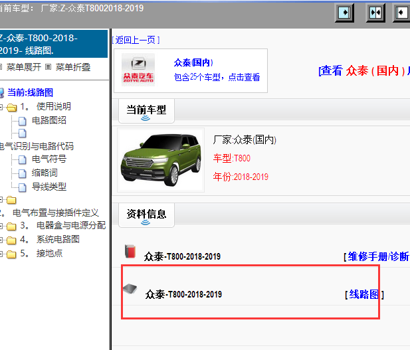
Task: Click the red book repair manual icon
Action: (x=130, y=251)
